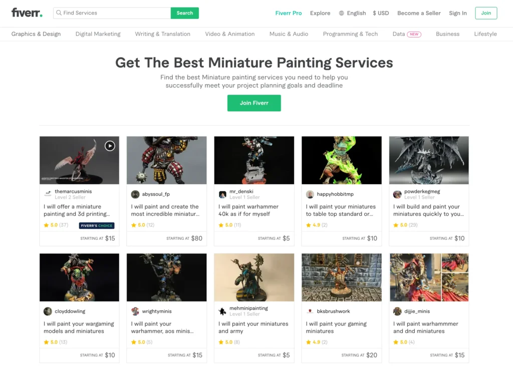
Task: Click the Fiverr's Choice badge
Action: [x=97, y=225]
